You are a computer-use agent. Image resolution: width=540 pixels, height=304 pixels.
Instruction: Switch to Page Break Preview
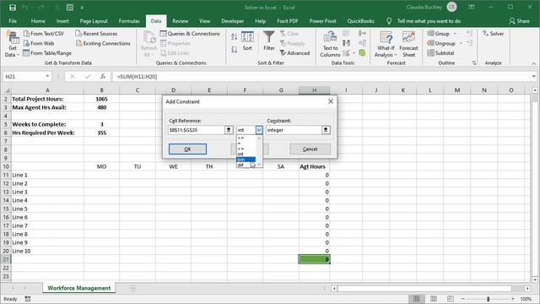tap(450, 299)
